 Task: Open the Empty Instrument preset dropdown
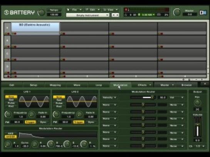[x=87, y=15]
